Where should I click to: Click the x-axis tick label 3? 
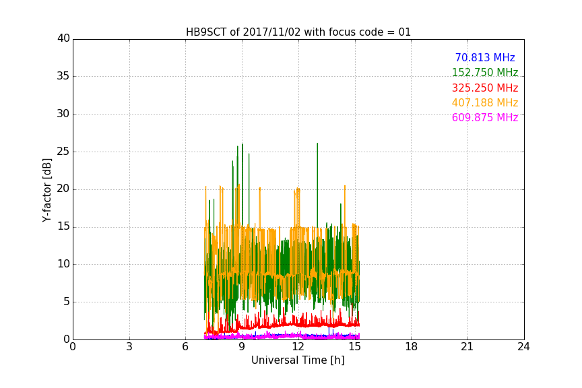tap(129, 347)
